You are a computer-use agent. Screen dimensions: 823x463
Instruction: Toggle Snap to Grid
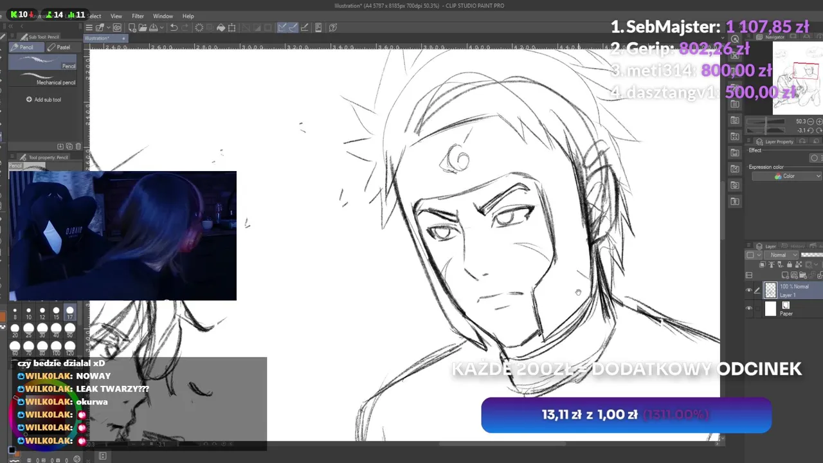[305, 28]
